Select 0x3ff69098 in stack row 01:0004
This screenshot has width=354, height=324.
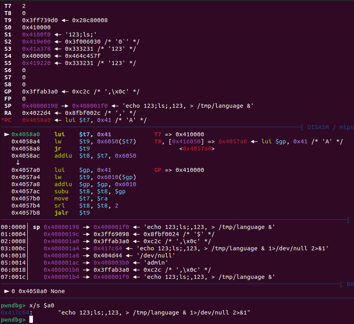[111, 234]
